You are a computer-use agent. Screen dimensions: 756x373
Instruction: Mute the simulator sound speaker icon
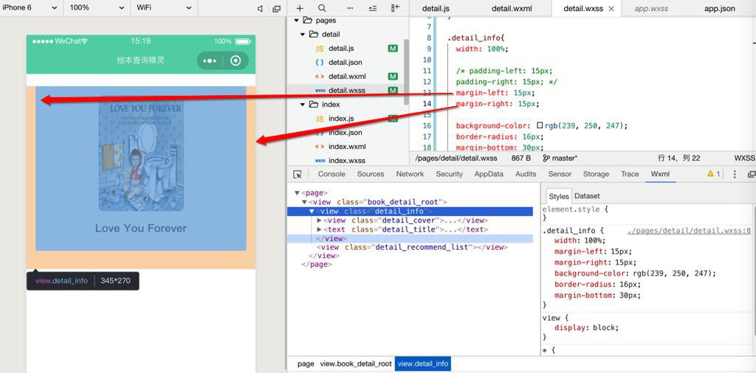(x=261, y=8)
